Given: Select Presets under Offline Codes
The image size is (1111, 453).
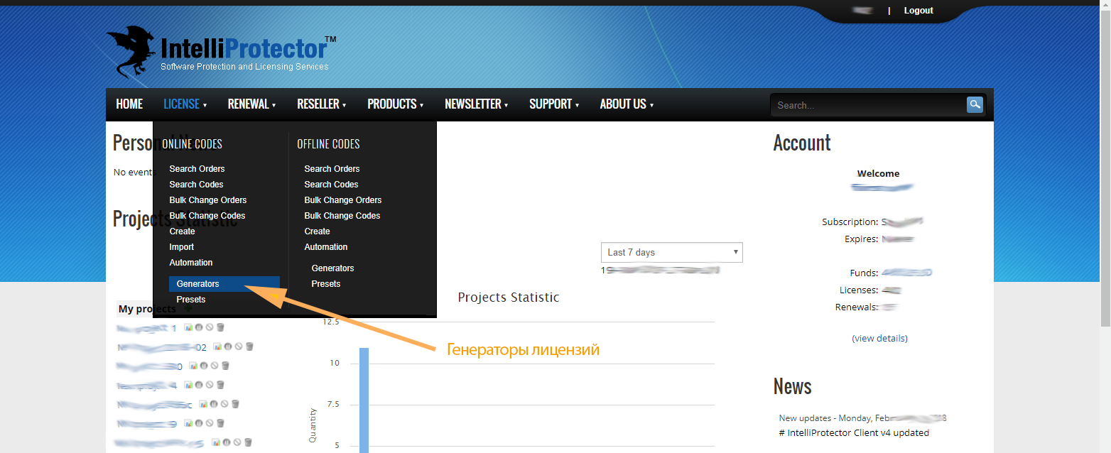Looking at the screenshot, I should [x=326, y=284].
